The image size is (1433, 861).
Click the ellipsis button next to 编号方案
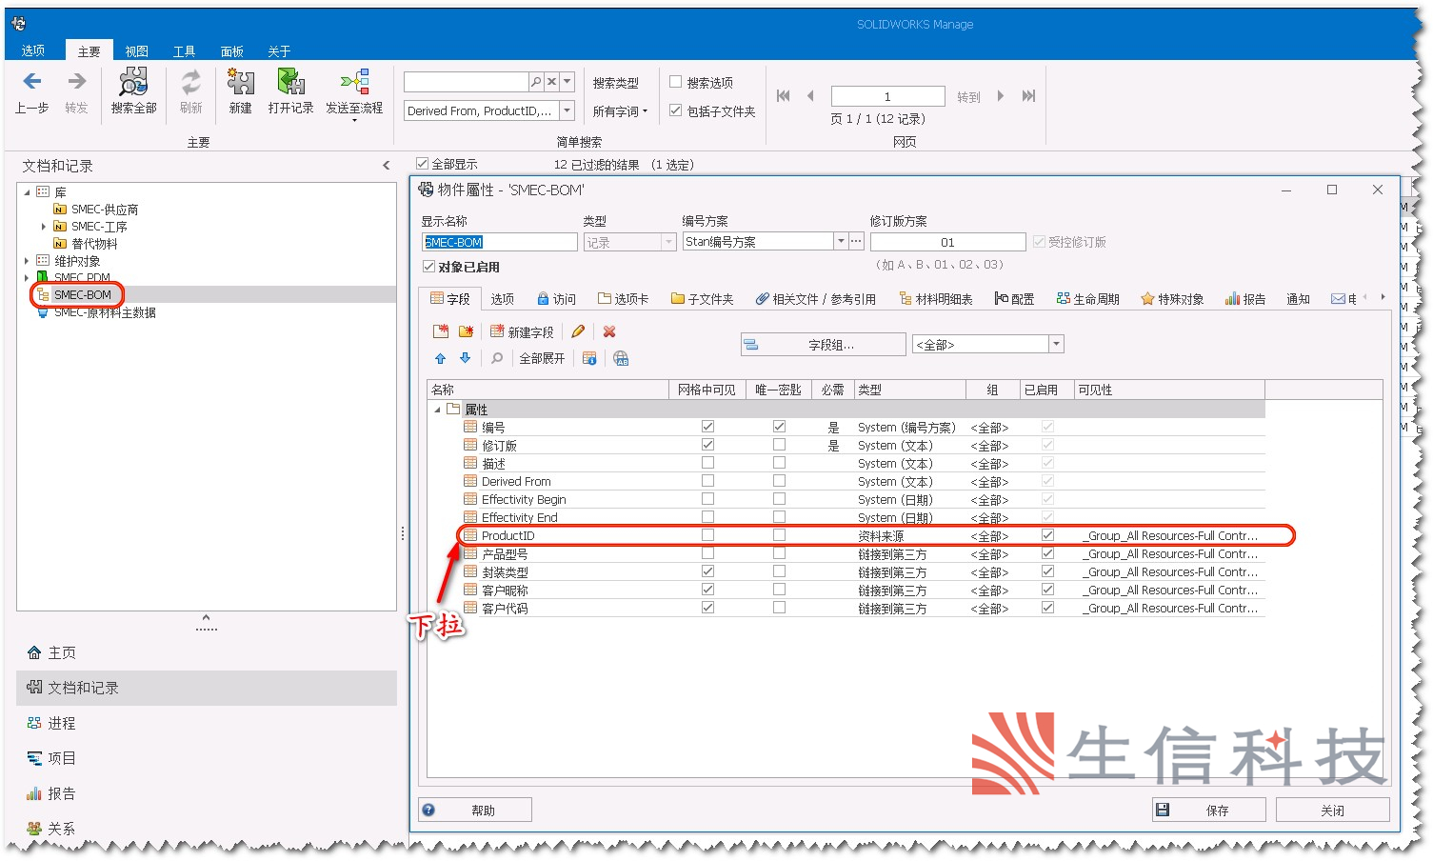[857, 242]
